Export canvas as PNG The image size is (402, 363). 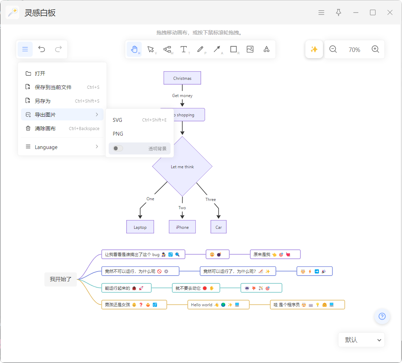coord(140,134)
